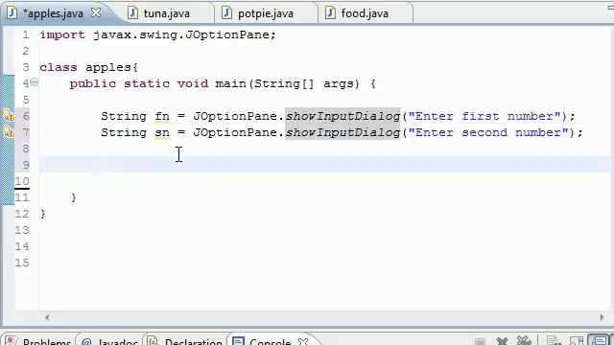The width and height of the screenshot is (614, 345).
Task: Switch to the potpie.java editor tab
Action: tap(266, 13)
